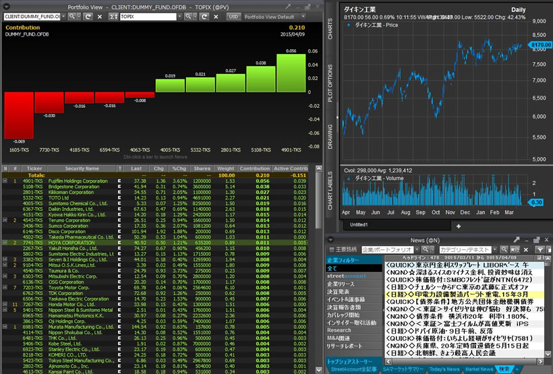The width and height of the screenshot is (553, 374).
Task: Sort by Weight column header
Action: pyautogui.click(x=225, y=168)
